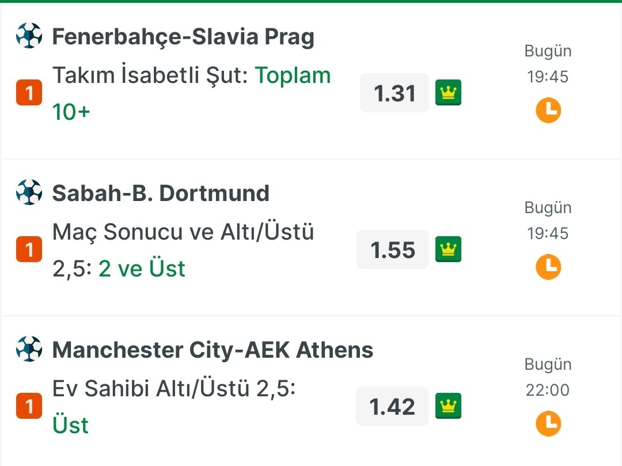Screen dimensions: 622x466
Task: Tap the green crown icon next to 1.42
Action: [x=448, y=406]
